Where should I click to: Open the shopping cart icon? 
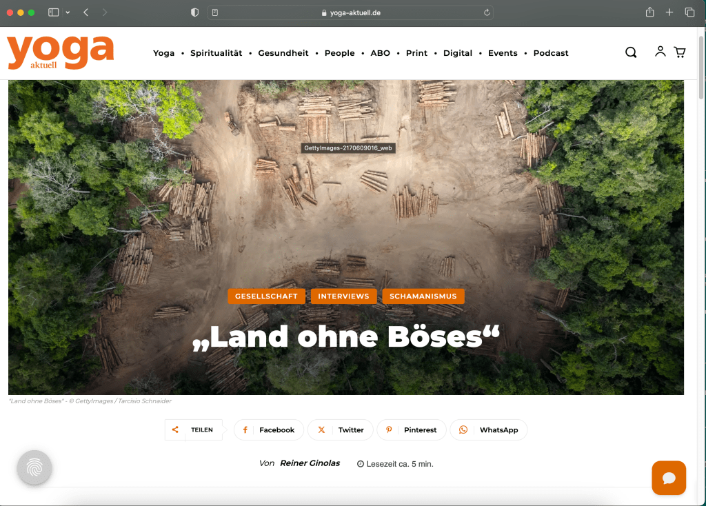pyautogui.click(x=680, y=52)
